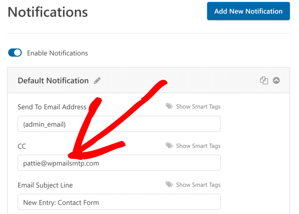Toggle the Enable Notifications switch

[15, 53]
